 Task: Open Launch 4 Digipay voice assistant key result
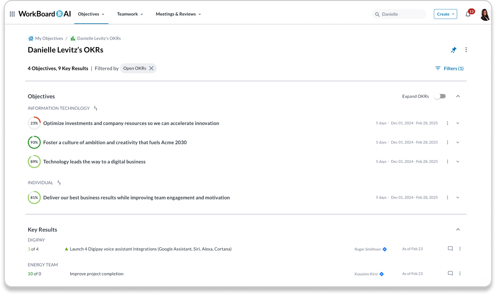(x=151, y=249)
